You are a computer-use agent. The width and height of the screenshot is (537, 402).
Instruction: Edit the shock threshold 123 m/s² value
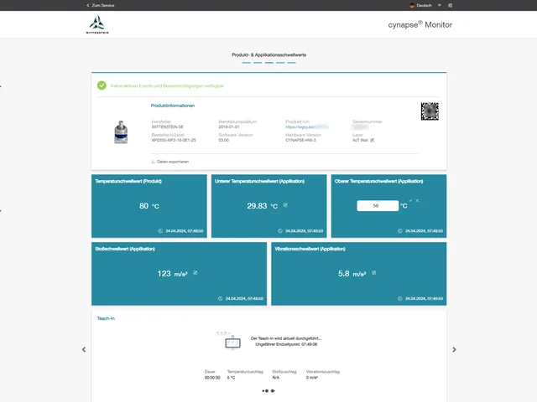tap(195, 272)
